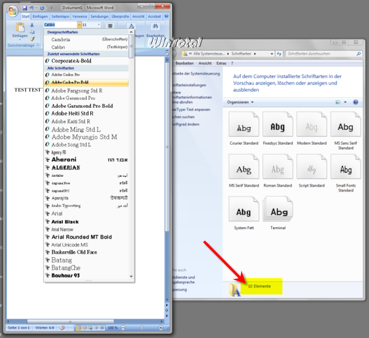Switch to the Start ribbon tab
The width and height of the screenshot is (369, 338).
26,17
